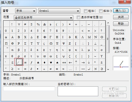The width and height of the screenshot is (132, 102).
Task: Click the 当前密钥 current keys list box
Action: 78,91
